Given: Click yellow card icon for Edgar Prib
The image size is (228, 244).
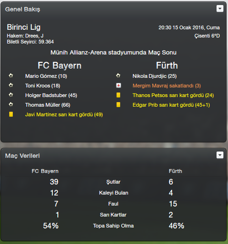Looking at the screenshot, I should [x=118, y=105].
